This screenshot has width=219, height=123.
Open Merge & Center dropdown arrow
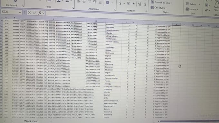[x=112, y=3]
